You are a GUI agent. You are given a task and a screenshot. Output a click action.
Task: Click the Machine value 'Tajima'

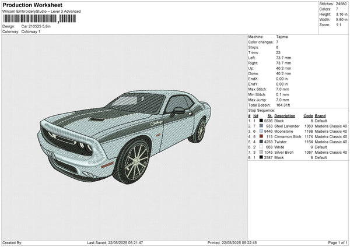click(x=282, y=37)
